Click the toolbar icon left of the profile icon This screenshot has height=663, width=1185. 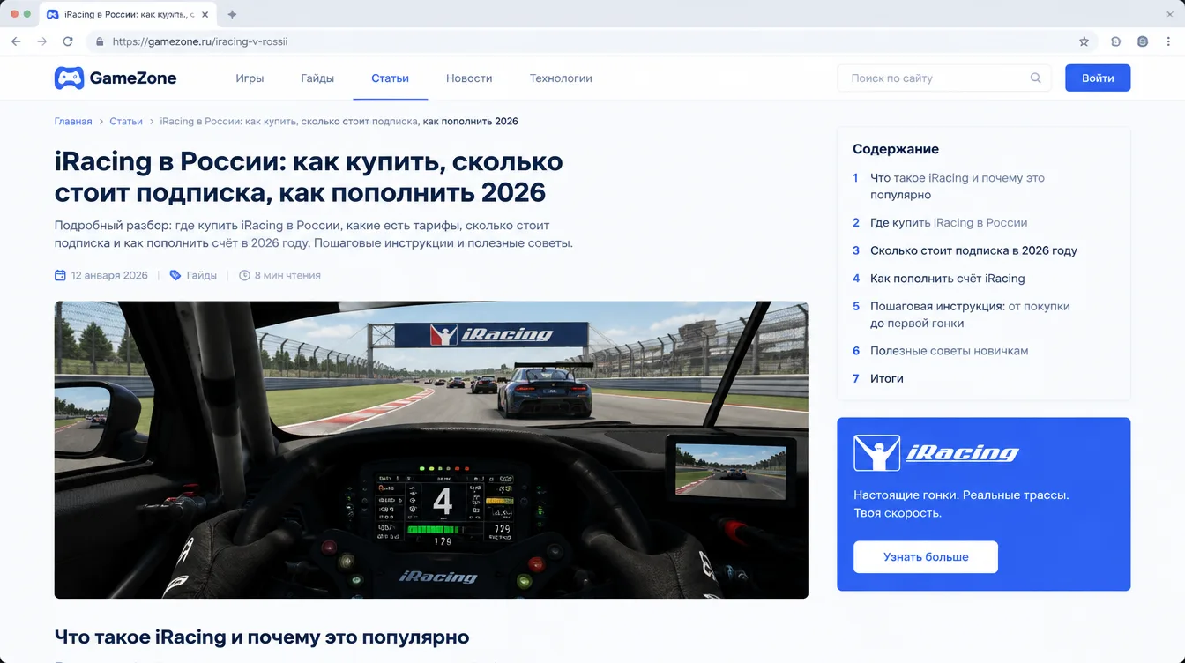(x=1116, y=41)
